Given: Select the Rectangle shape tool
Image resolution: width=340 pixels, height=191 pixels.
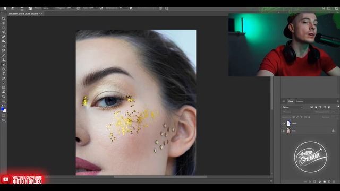Looking at the screenshot, I should pyautogui.click(x=4, y=88).
